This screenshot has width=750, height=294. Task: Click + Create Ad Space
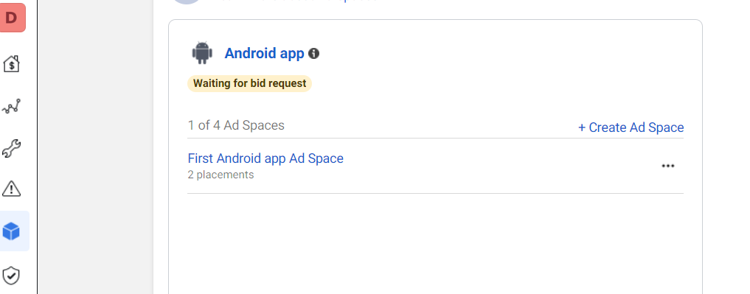pyautogui.click(x=631, y=127)
